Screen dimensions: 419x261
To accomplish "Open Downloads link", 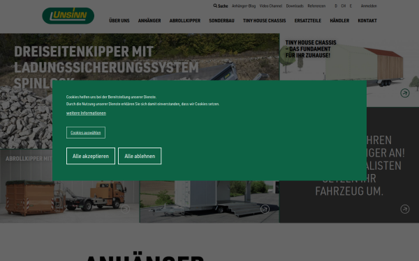I will click(295, 6).
